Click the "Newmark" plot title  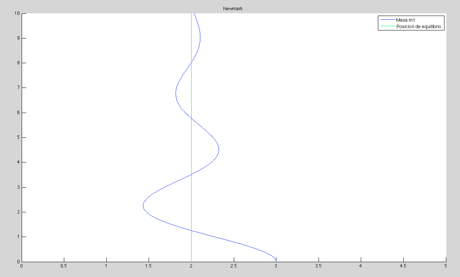pos(233,9)
